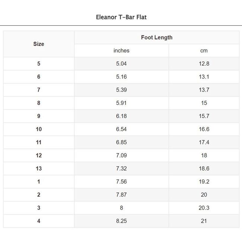Click the 6.85 inches cell
242x242 pixels.
(121, 142)
